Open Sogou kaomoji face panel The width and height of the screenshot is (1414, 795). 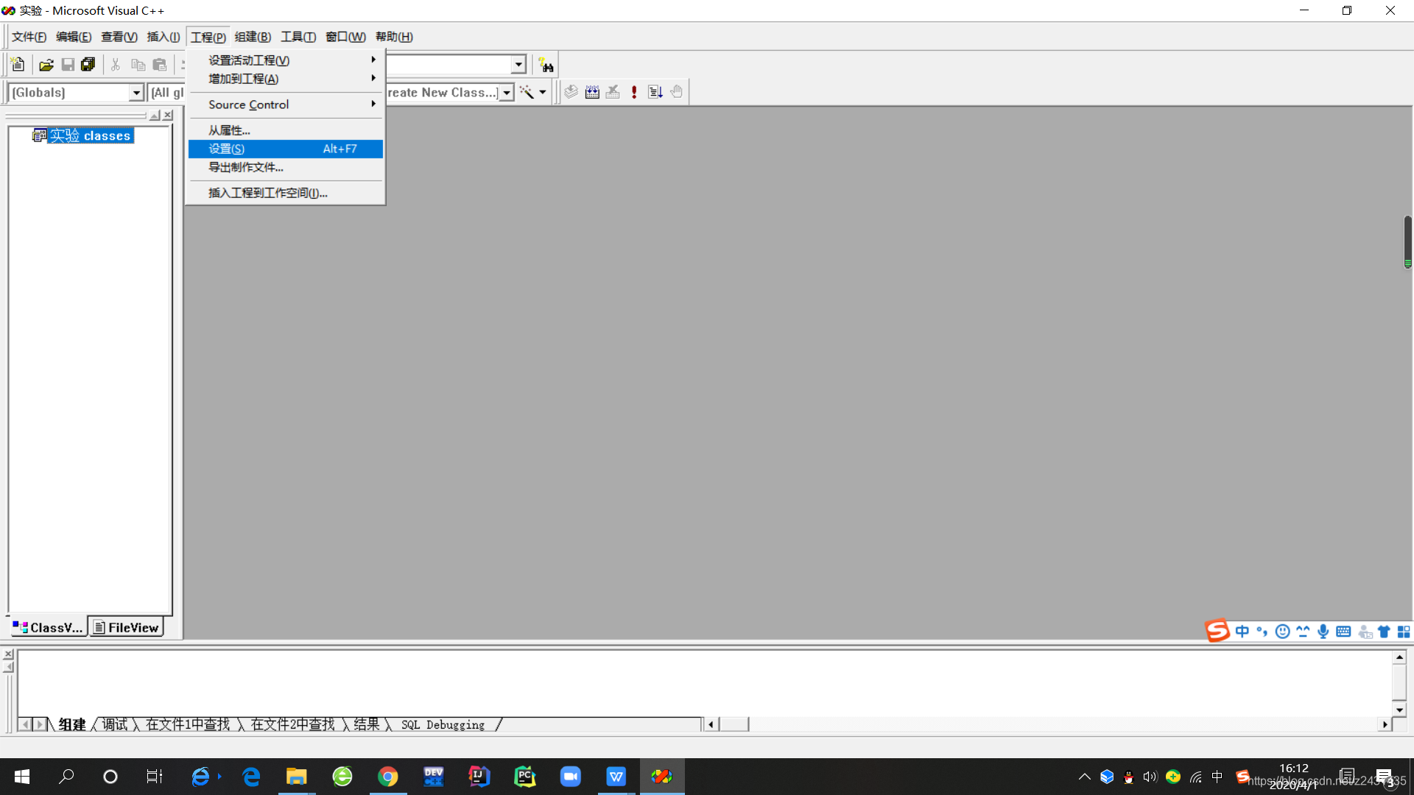click(x=1303, y=632)
